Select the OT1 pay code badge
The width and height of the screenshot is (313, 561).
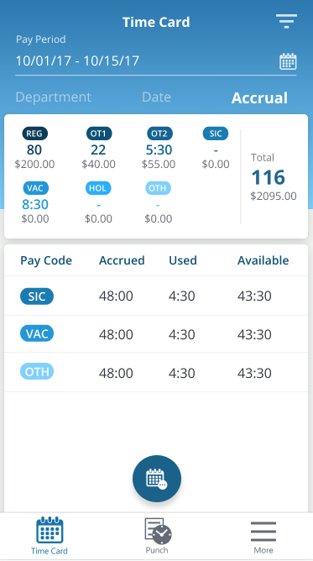click(x=99, y=134)
